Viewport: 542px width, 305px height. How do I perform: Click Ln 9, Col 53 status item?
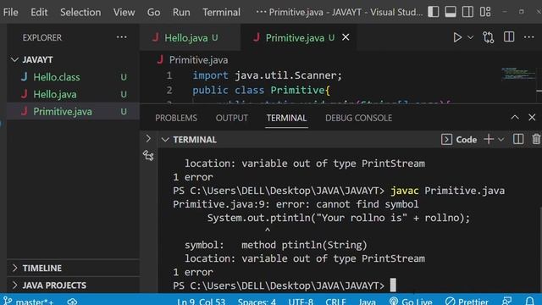point(202,302)
